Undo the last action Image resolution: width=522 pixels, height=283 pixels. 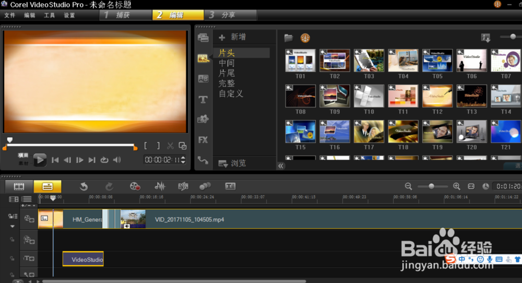pos(84,186)
